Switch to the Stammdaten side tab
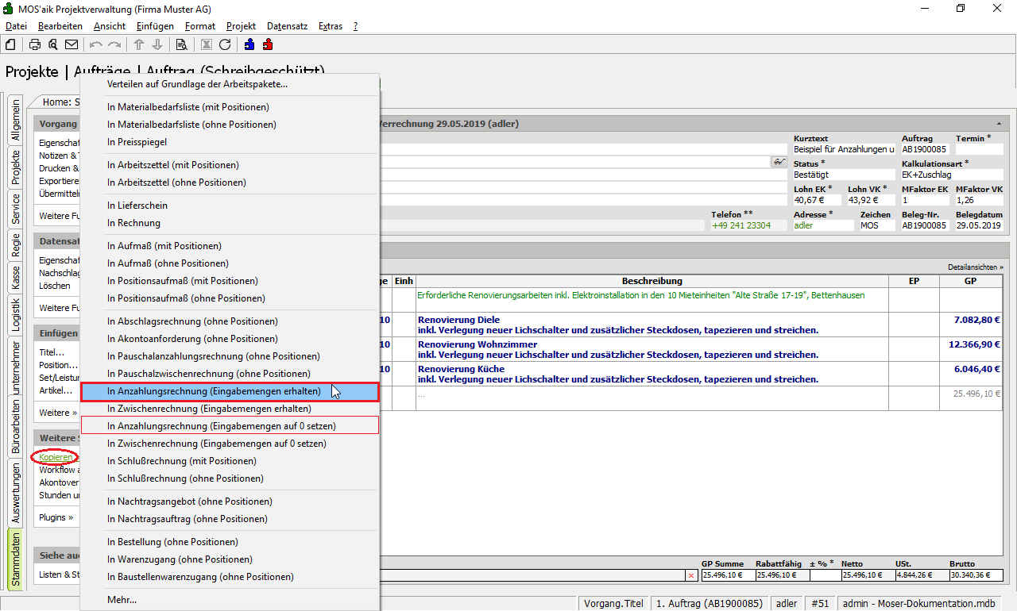 point(15,559)
